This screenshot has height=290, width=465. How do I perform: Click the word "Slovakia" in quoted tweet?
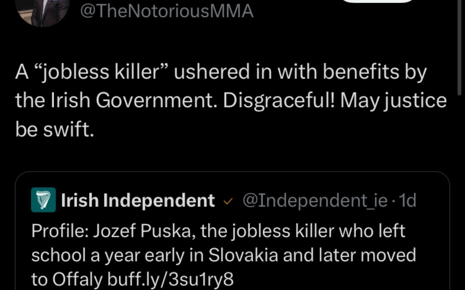point(243,255)
